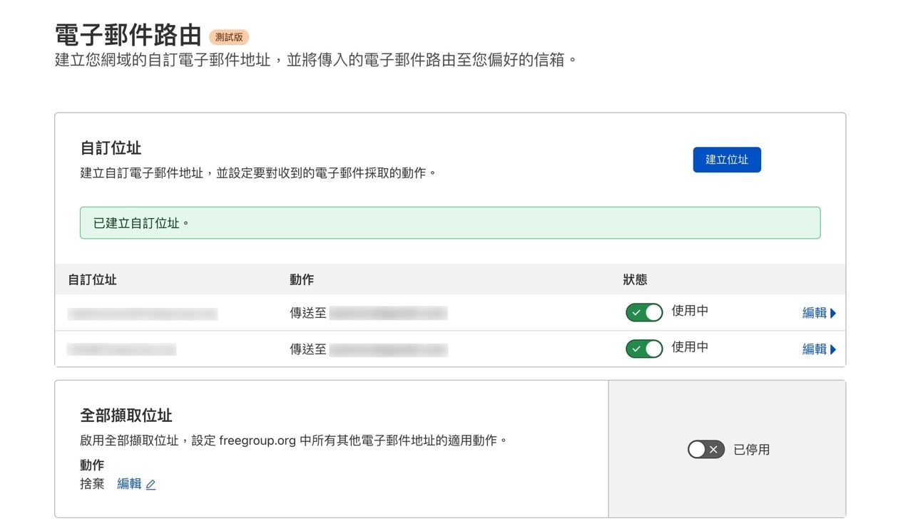Click 傳送至 in the second address row
Screen dimensions: 913x526
tap(308, 349)
